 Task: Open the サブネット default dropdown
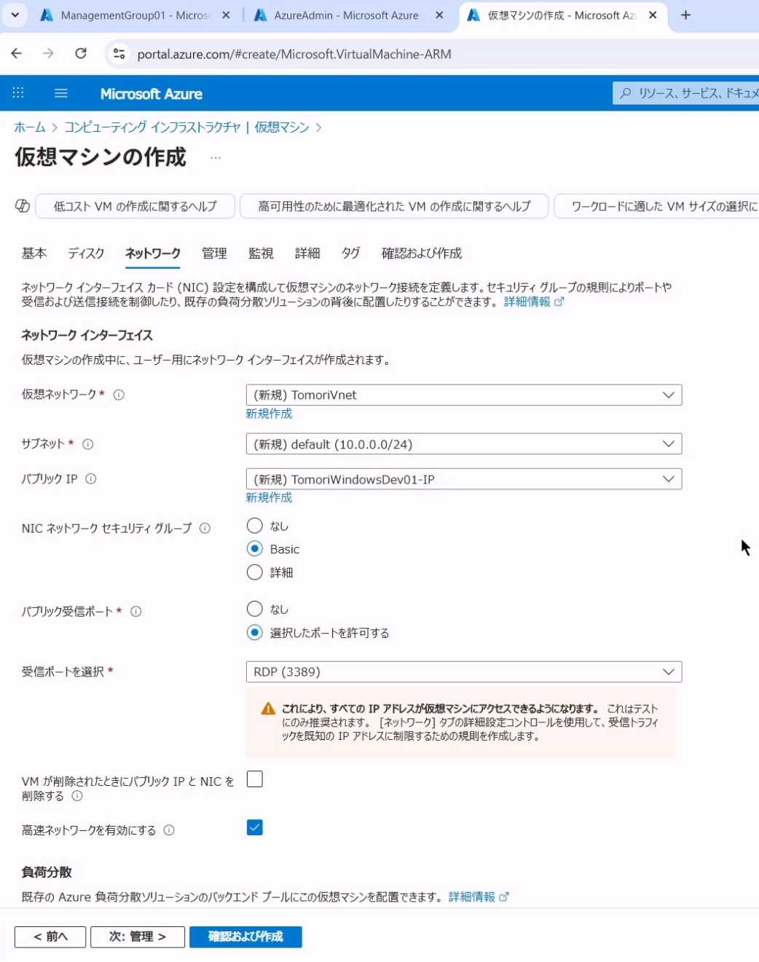(463, 444)
